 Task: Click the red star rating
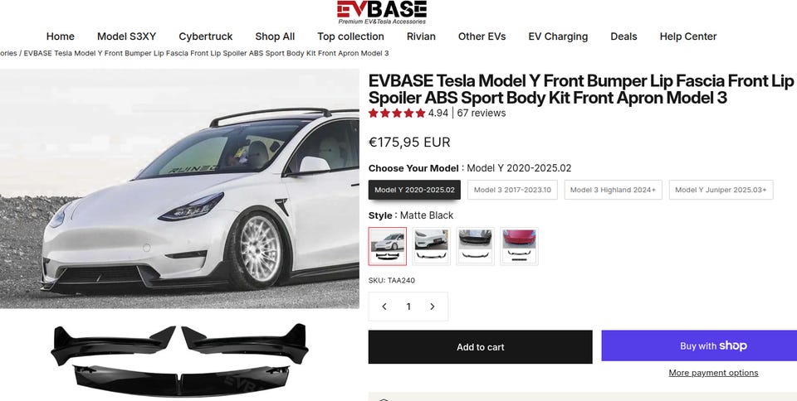pos(397,113)
